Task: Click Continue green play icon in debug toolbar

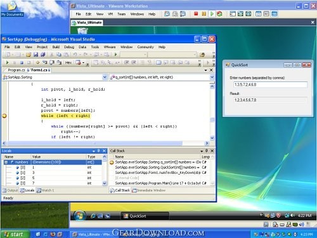Action: (8, 62)
